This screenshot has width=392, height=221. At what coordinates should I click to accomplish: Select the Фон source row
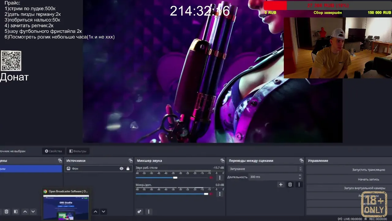tap(98, 169)
